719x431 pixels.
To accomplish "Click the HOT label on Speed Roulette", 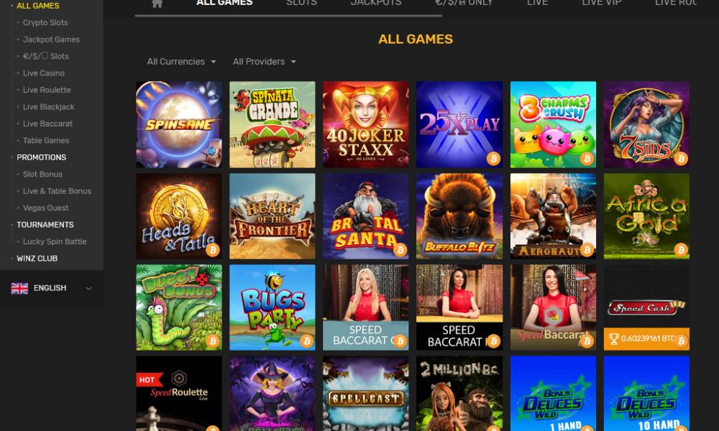I will pos(149,380).
